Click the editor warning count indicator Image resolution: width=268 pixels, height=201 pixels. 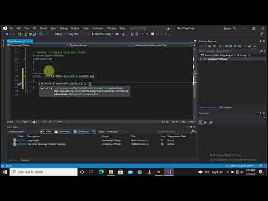pos(35,122)
